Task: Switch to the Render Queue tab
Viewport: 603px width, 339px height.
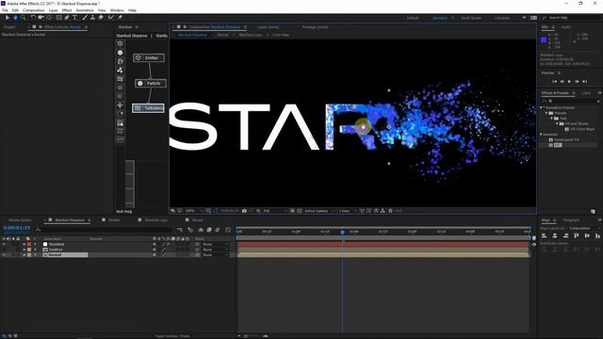Action: [20, 219]
